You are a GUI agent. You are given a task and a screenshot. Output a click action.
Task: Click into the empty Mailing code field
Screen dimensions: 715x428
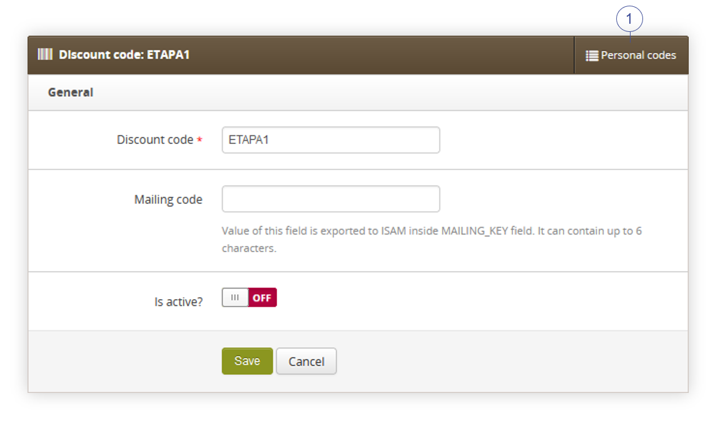point(330,199)
